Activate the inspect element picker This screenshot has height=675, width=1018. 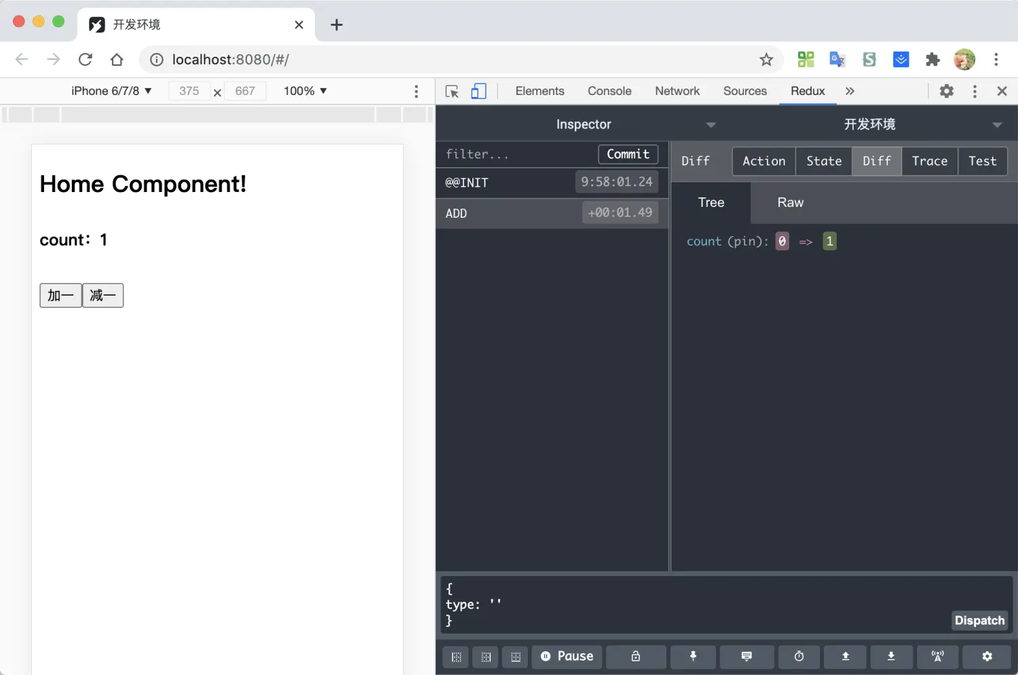tap(452, 92)
